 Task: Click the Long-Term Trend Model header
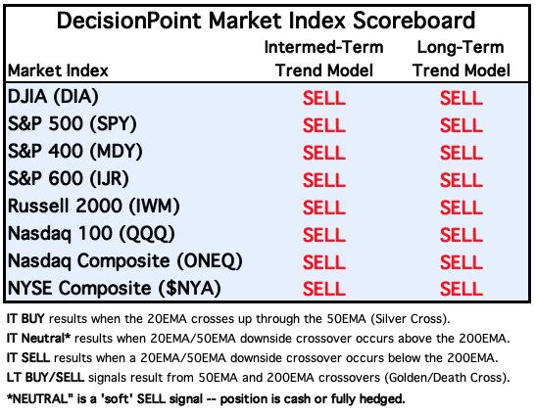click(x=462, y=59)
